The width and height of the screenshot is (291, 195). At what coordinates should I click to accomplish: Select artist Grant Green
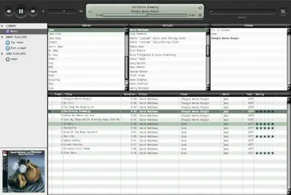(x=168, y=76)
